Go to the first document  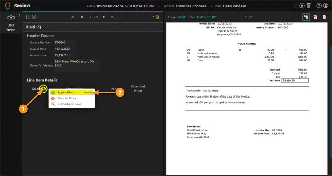pos(73,17)
